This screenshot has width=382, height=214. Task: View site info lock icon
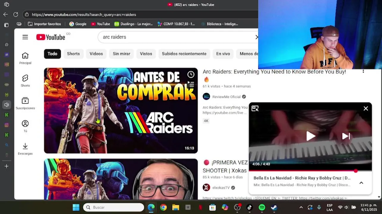coord(27,14)
